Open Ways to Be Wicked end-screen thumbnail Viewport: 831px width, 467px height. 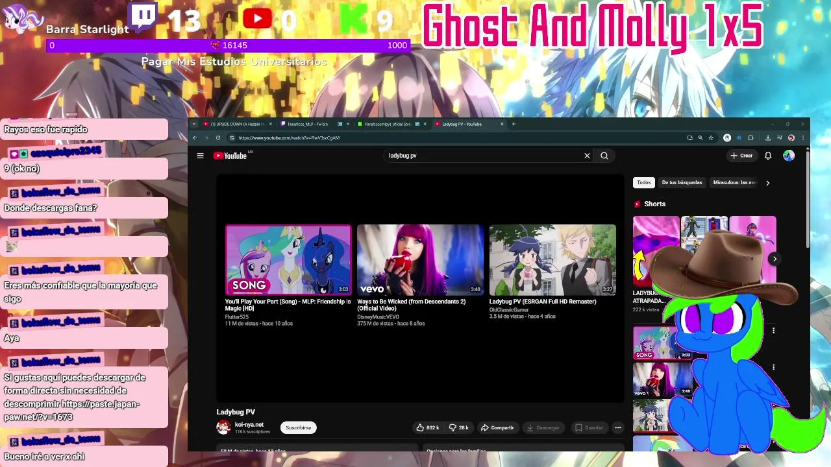[x=420, y=260]
